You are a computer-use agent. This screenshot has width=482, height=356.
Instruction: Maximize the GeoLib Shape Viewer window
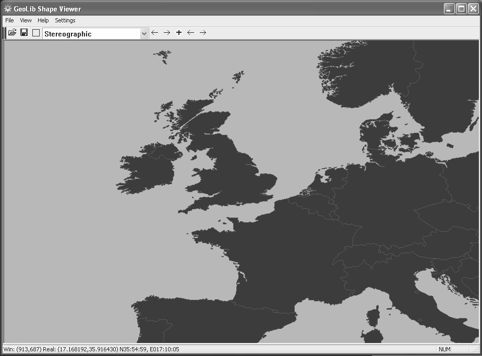(462, 8)
